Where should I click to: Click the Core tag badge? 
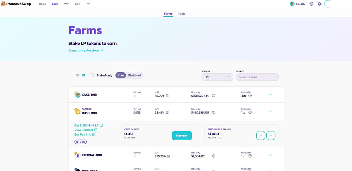coord(81,142)
